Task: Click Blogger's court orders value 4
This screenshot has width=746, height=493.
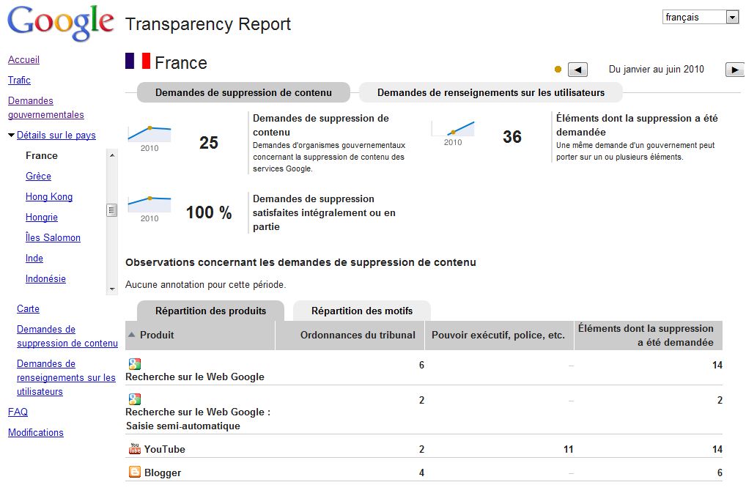Action: pos(421,472)
